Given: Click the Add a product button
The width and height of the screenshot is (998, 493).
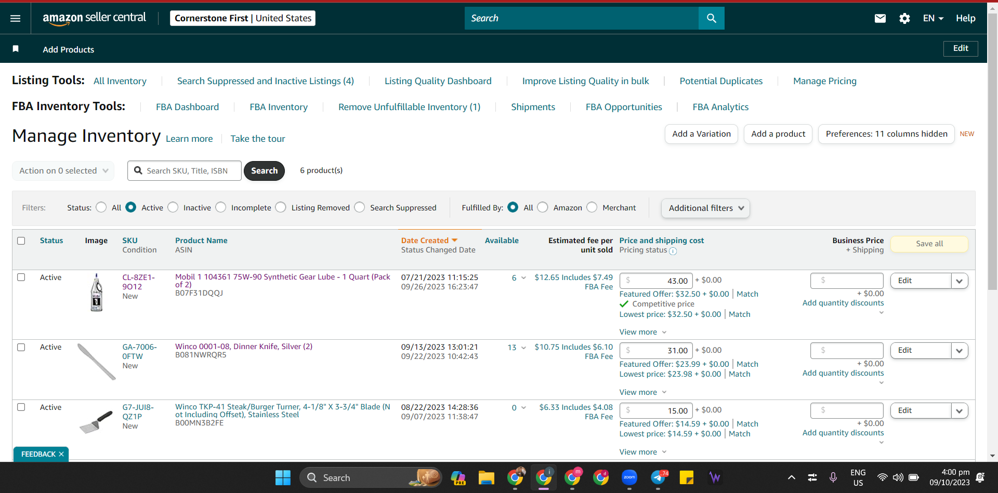Looking at the screenshot, I should tap(778, 134).
